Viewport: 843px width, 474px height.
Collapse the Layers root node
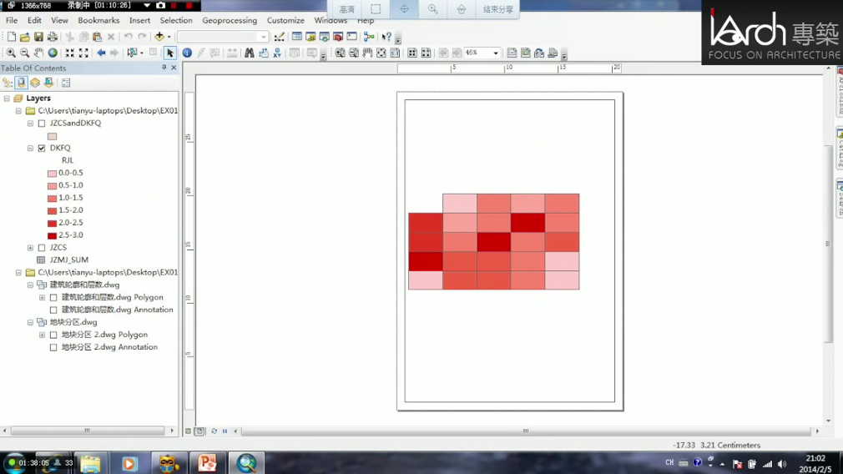point(7,98)
